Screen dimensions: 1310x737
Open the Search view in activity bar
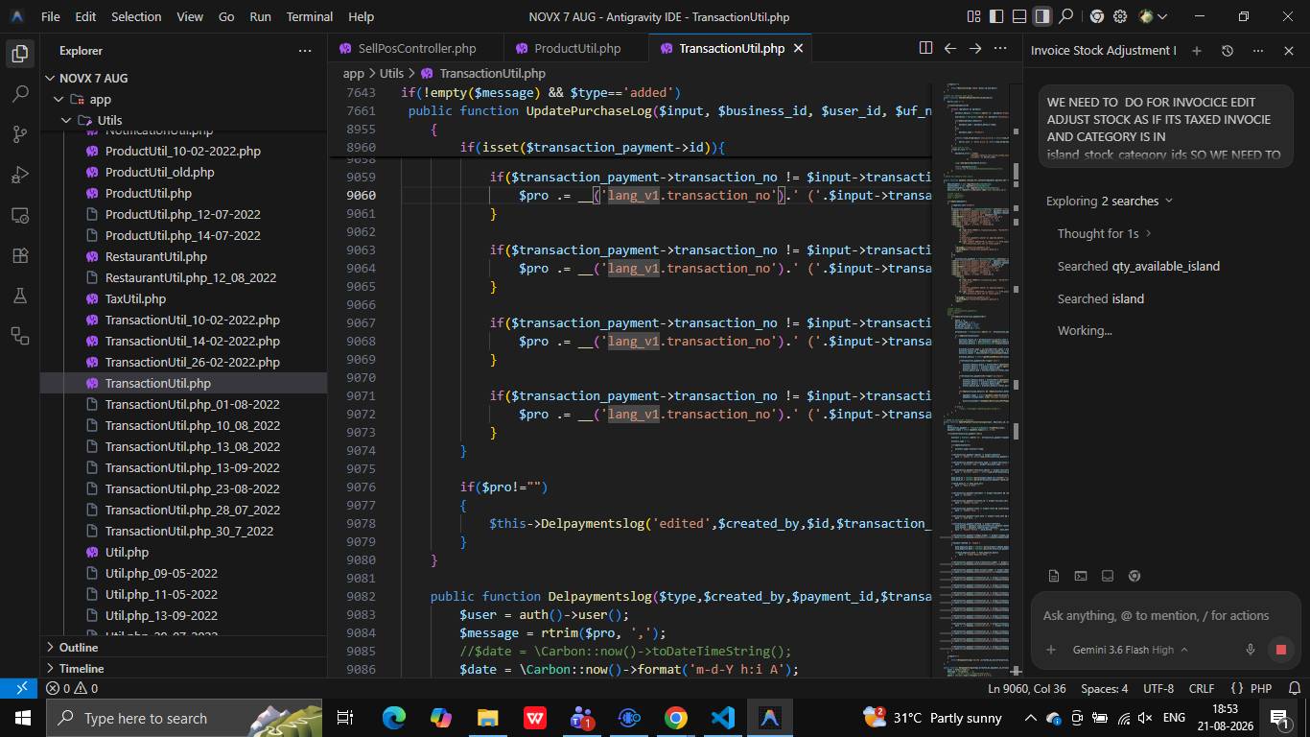pyautogui.click(x=19, y=94)
